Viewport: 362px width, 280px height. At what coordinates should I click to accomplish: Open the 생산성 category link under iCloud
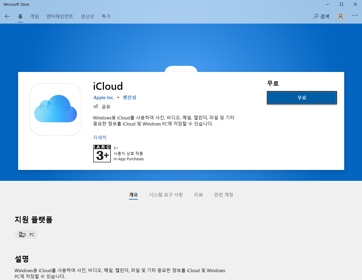[129, 97]
